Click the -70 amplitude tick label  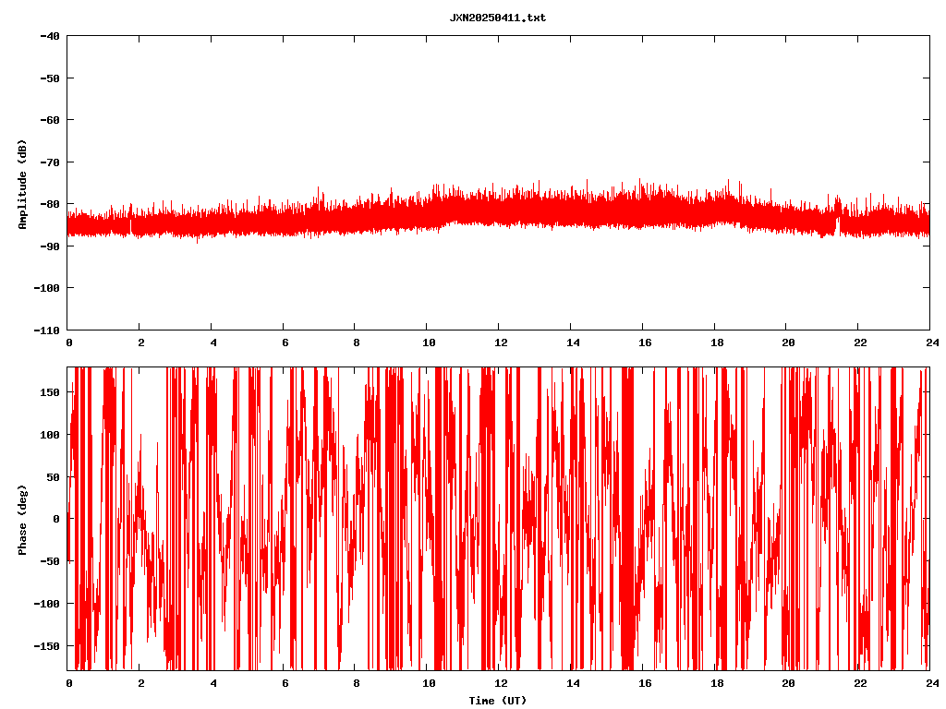point(50,162)
